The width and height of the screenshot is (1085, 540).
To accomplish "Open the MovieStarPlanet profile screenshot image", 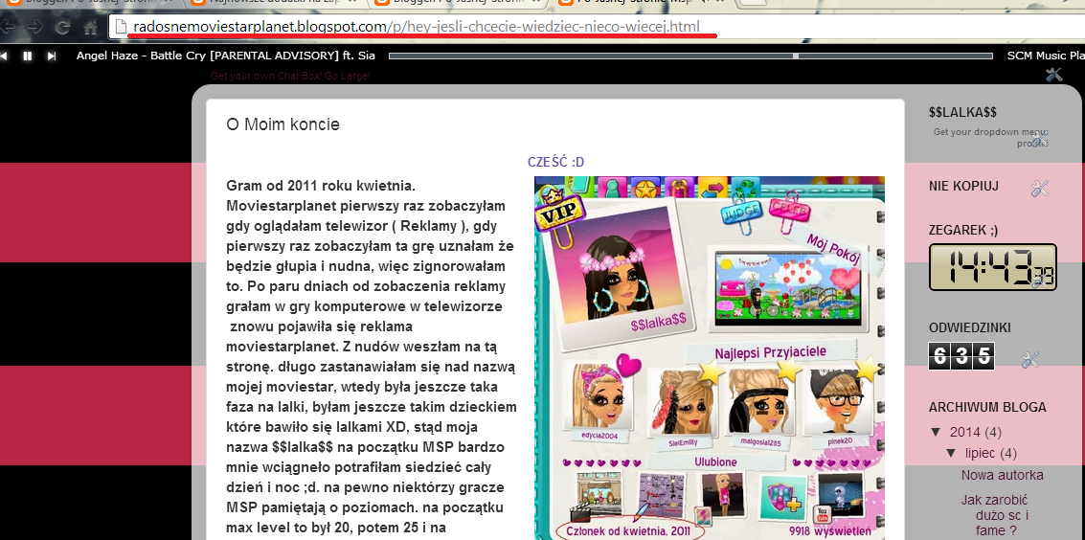I will [710, 358].
